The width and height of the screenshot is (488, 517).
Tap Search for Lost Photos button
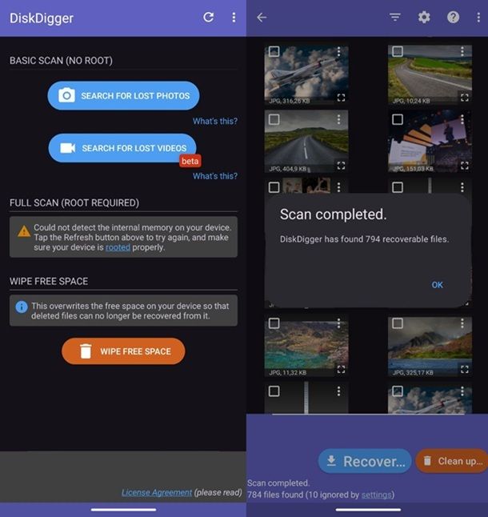(123, 95)
